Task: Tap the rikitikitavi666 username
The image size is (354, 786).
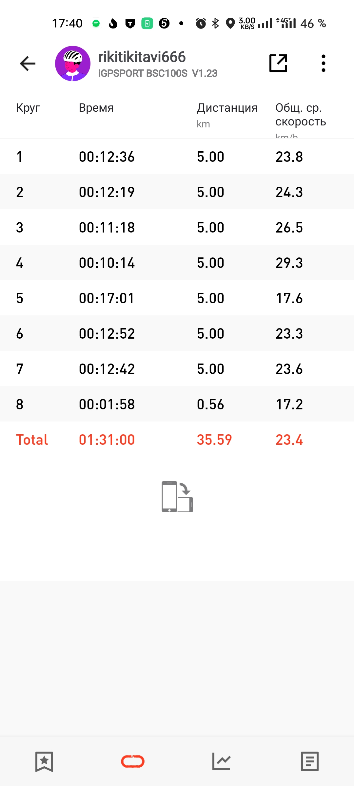Action: click(142, 57)
